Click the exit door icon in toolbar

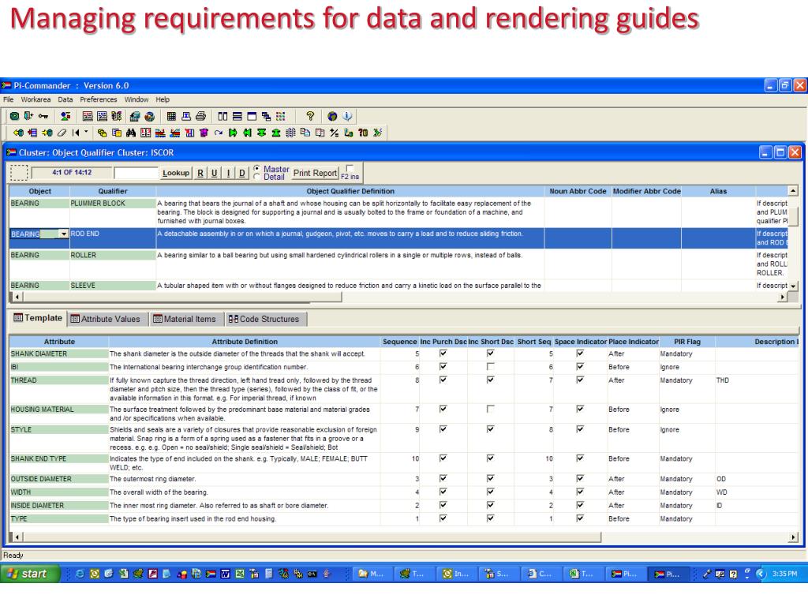click(x=28, y=116)
